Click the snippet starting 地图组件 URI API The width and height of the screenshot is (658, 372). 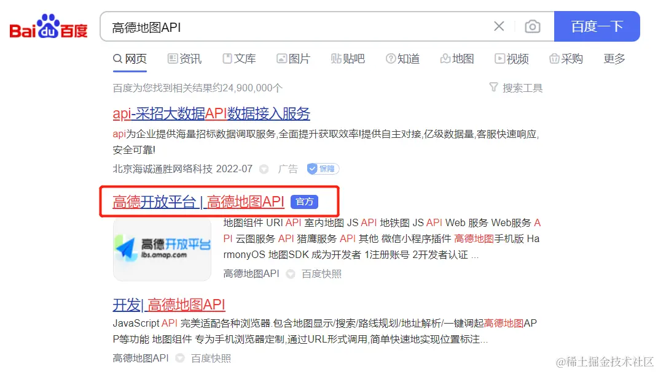coord(382,238)
